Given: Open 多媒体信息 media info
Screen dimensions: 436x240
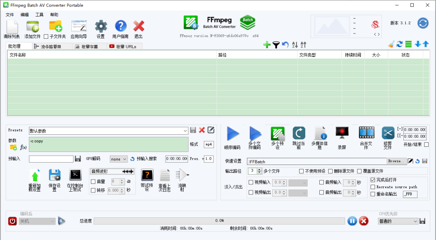Looking at the screenshot, I should [320, 134].
